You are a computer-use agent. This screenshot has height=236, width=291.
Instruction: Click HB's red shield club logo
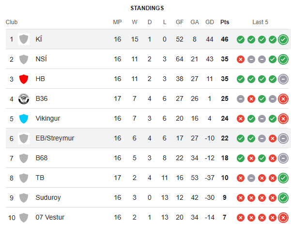(24, 79)
